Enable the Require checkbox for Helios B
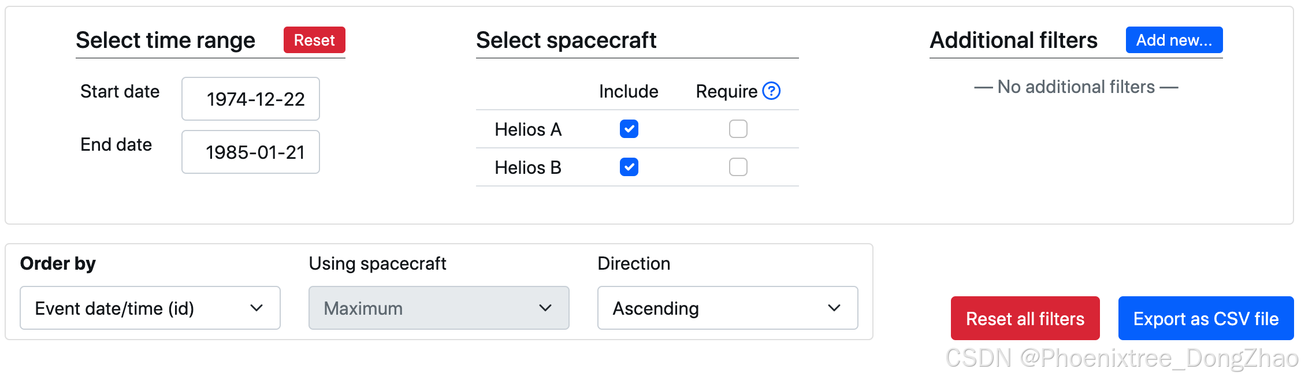Image resolution: width=1301 pixels, height=380 pixels. tap(738, 167)
